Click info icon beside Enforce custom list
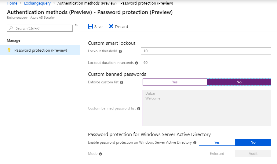The width and height of the screenshot is (277, 164). [x=122, y=82]
